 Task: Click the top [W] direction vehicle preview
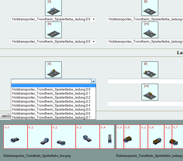click(x=150, y=30)
